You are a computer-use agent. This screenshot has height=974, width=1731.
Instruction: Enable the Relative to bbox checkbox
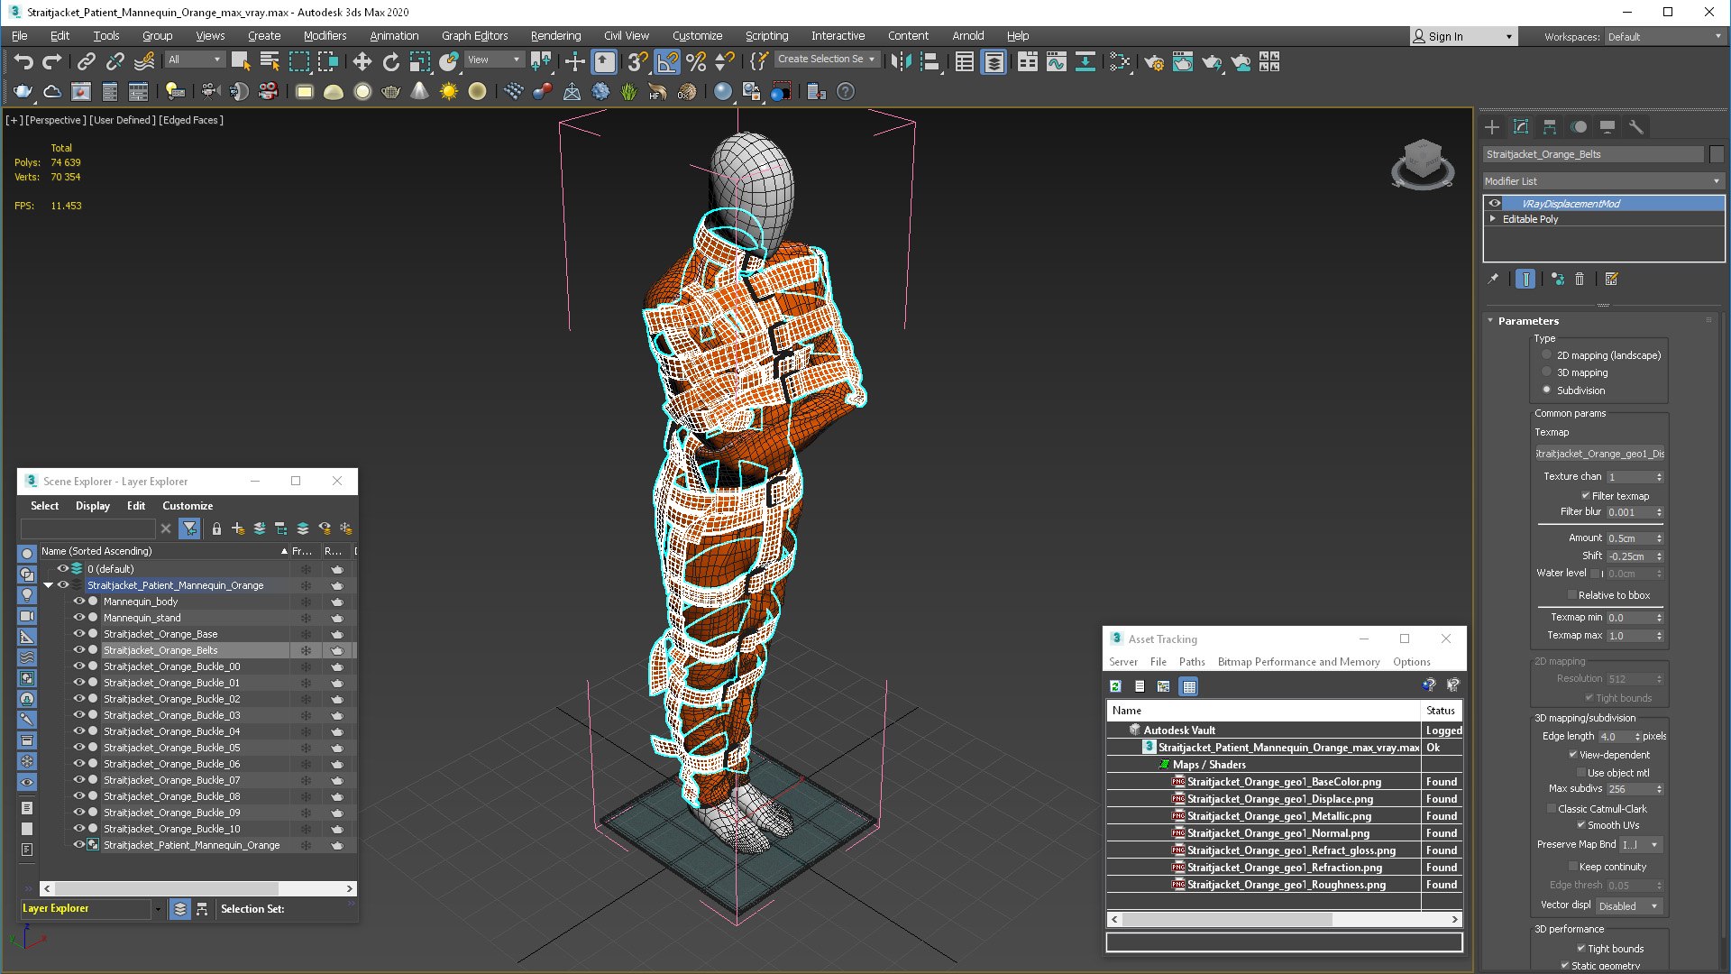(1572, 595)
